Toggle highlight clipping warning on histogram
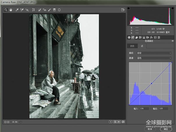 (173, 8)
